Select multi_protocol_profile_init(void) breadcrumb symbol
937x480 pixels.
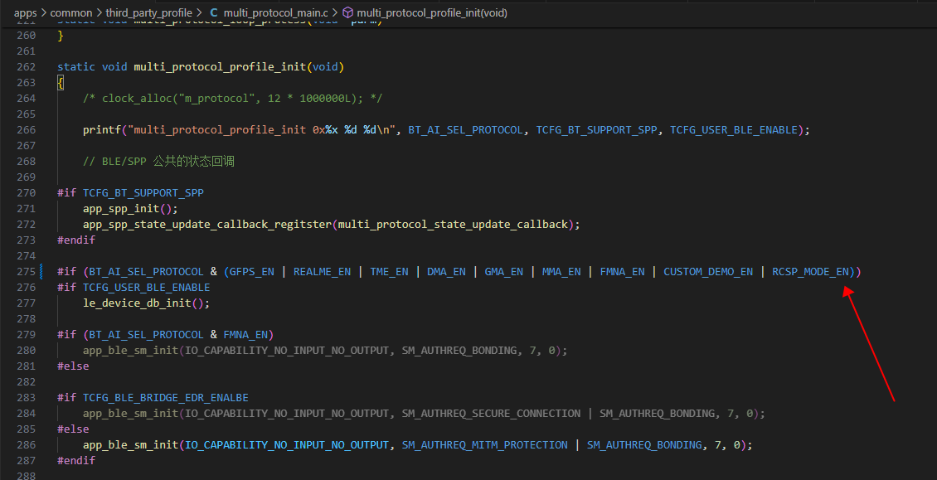[432, 12]
